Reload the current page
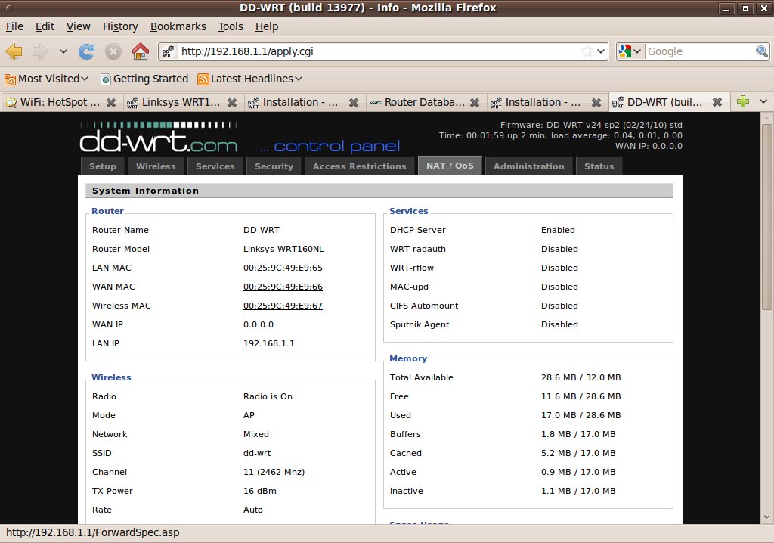Screen dimensions: 774x543 tap(87, 51)
